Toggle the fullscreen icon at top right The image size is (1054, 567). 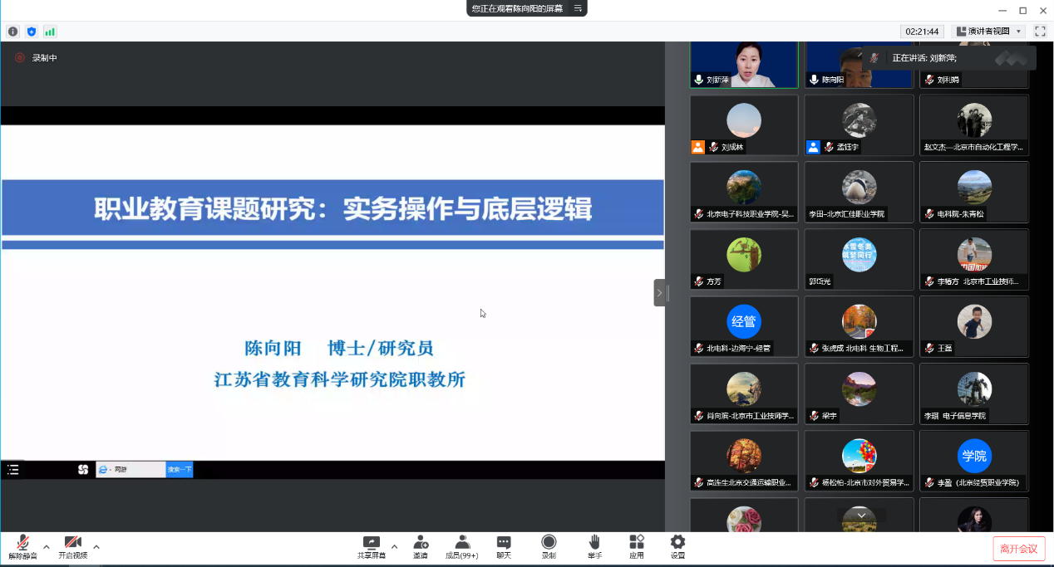coord(1040,32)
